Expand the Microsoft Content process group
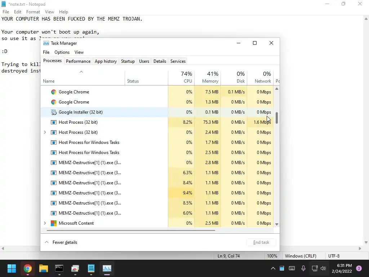Viewport: 369px width, 277px height. coord(45,223)
